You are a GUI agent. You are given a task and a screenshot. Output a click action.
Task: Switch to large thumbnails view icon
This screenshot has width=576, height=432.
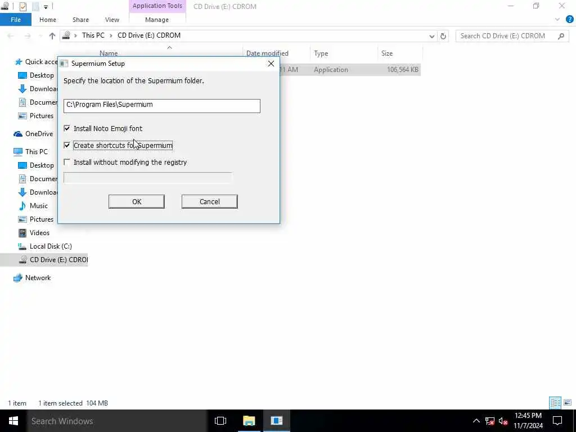(568, 403)
